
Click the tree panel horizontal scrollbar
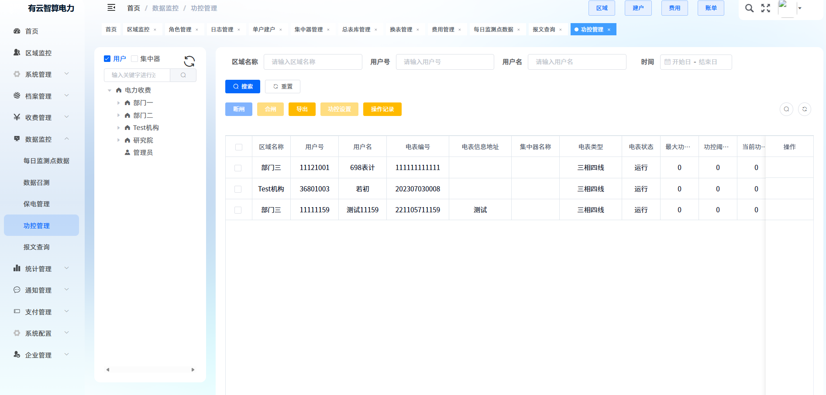tap(150, 370)
